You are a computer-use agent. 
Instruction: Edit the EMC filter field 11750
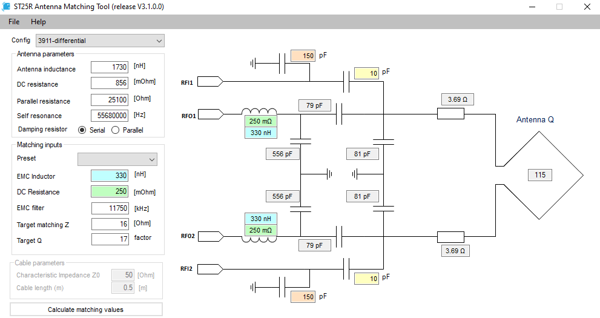[110, 208]
